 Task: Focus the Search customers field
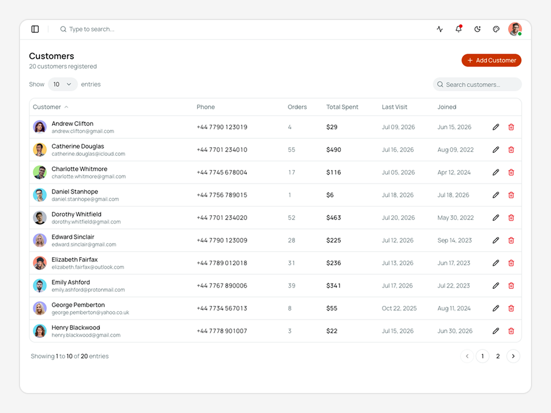(477, 85)
